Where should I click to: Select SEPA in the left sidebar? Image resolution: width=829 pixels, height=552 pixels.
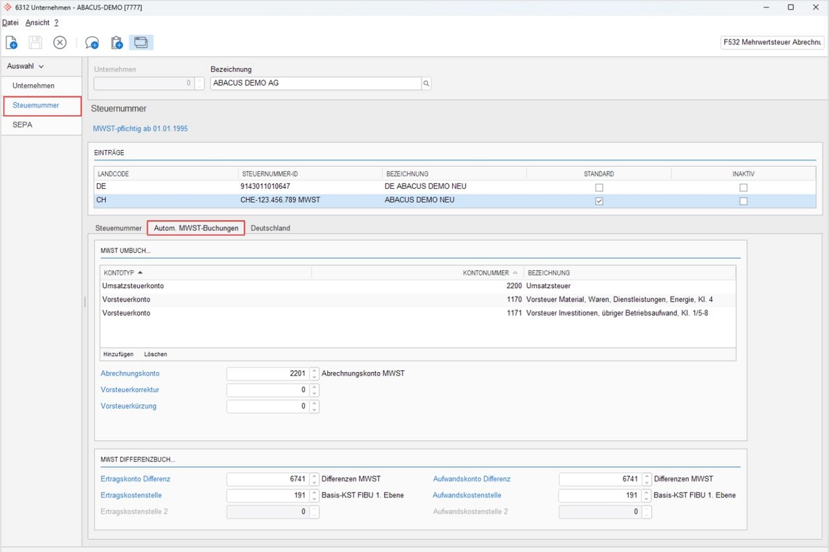22,125
